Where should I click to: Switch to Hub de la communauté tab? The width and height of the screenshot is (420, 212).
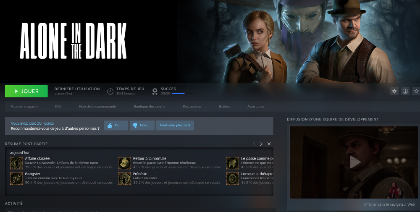click(97, 107)
